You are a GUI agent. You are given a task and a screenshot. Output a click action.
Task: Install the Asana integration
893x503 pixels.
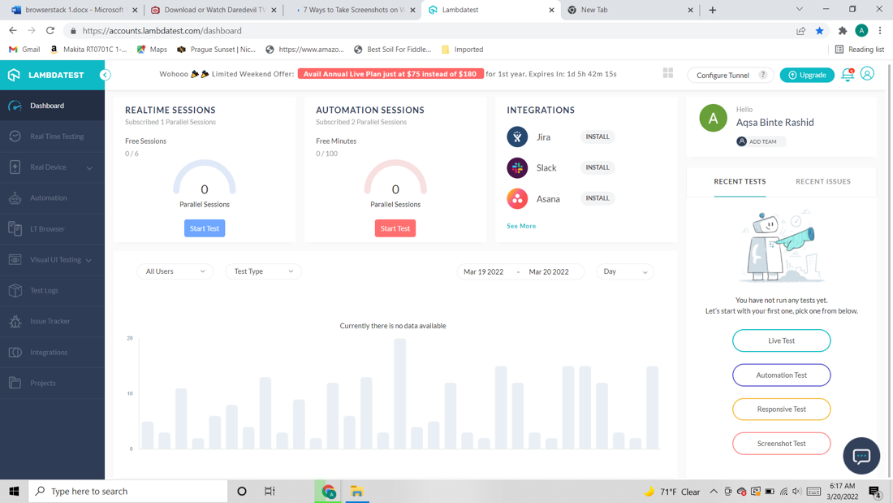click(x=597, y=198)
